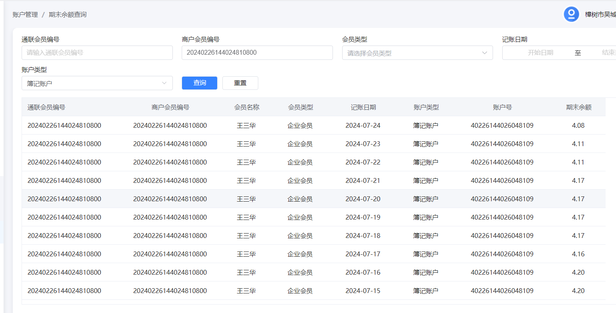This screenshot has width=616, height=313.
Task: Click the 记账日期 column header
Action: click(363, 107)
